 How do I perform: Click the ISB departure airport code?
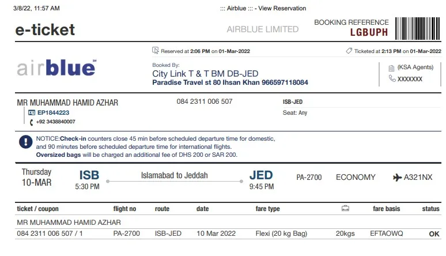89,175
